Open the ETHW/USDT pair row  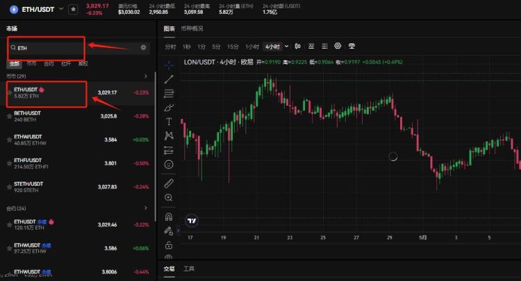pyautogui.click(x=78, y=140)
